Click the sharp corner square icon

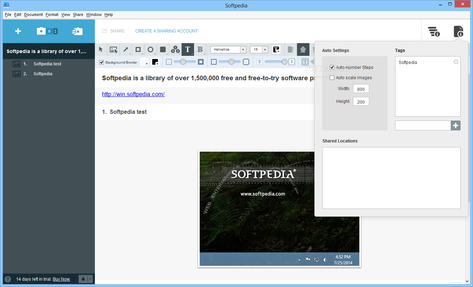[213, 62]
